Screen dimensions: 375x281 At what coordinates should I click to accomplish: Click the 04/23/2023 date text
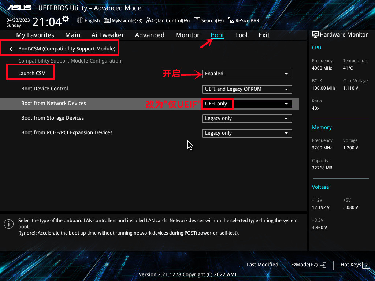pyautogui.click(x=18, y=20)
